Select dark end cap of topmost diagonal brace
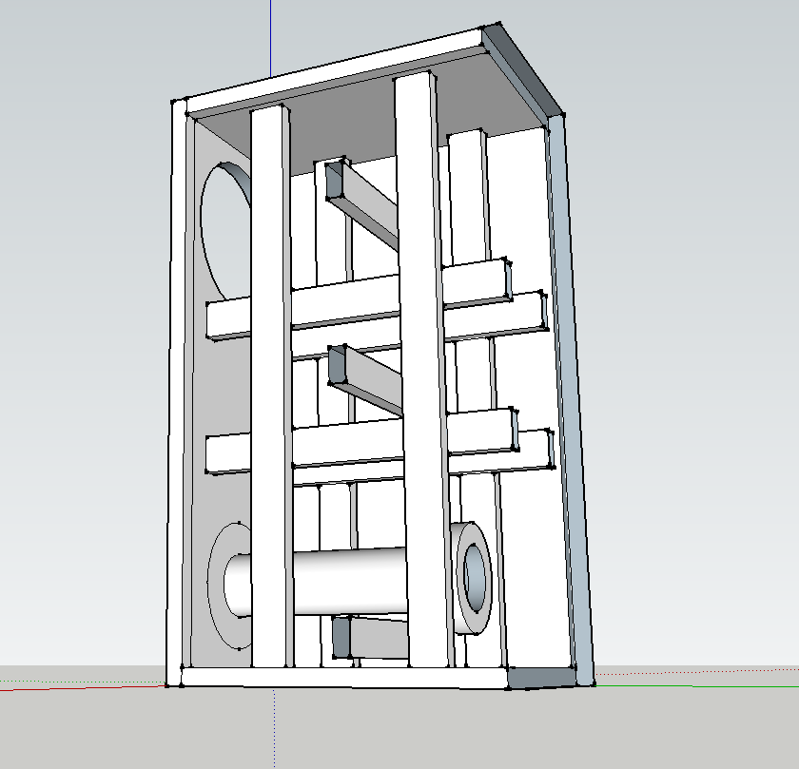 (334, 180)
